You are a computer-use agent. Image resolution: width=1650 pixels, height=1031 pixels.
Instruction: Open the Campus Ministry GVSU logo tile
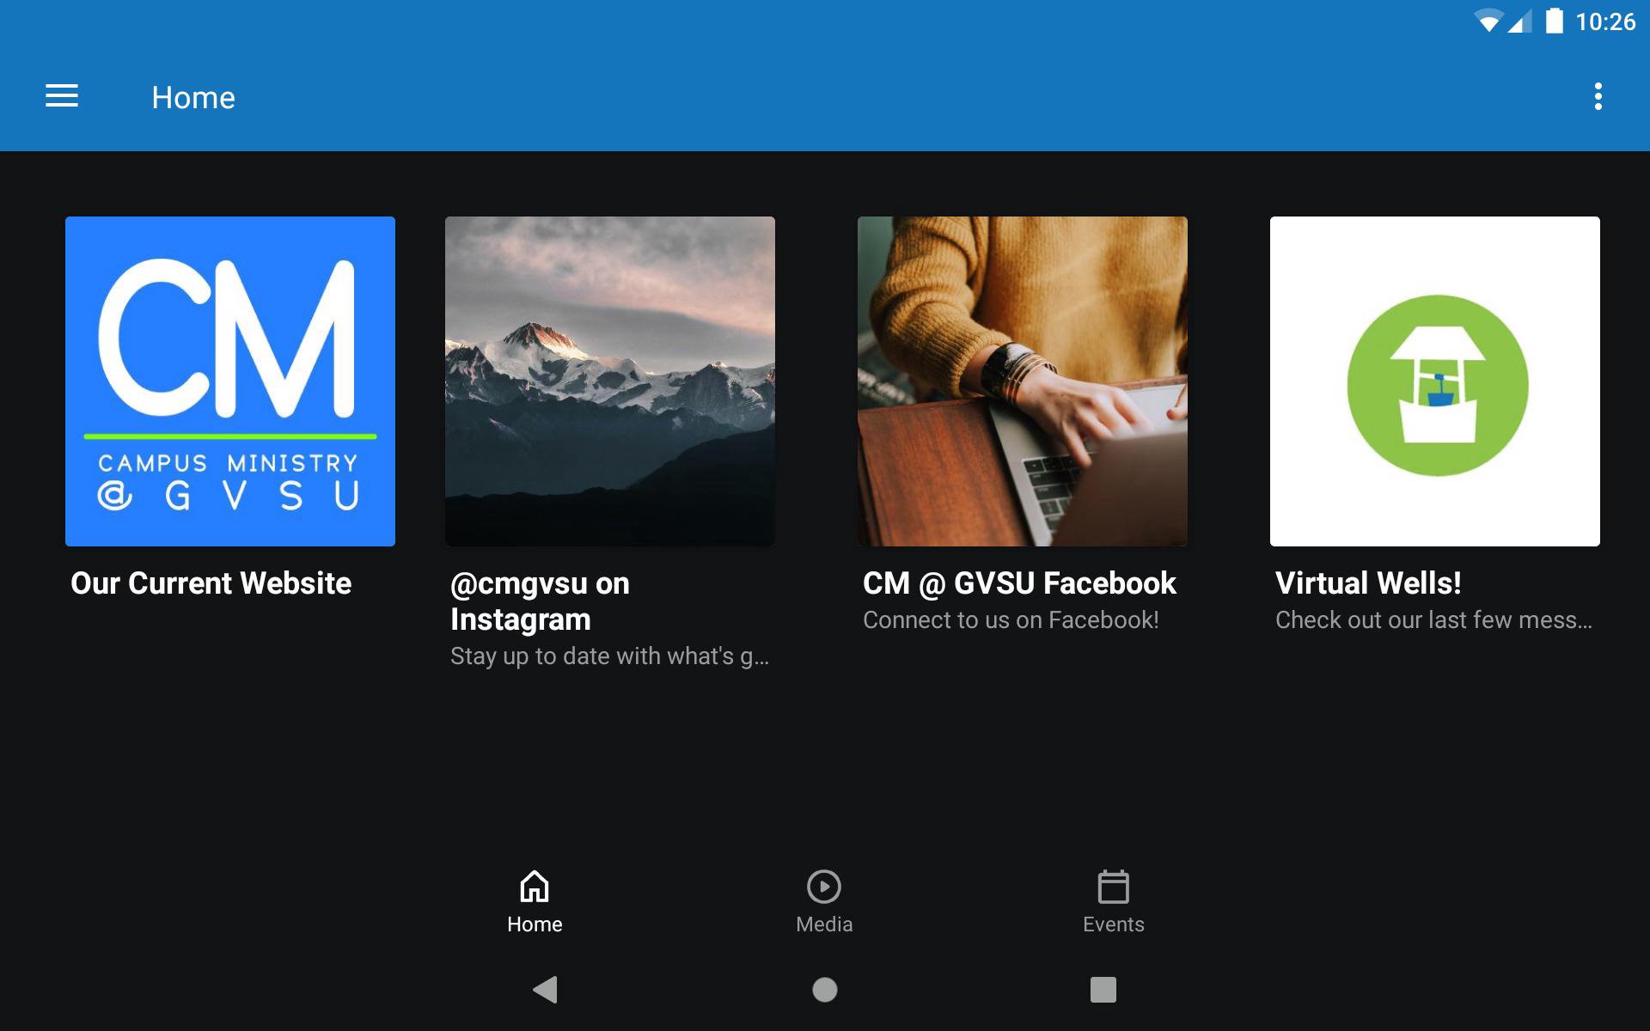click(x=230, y=381)
